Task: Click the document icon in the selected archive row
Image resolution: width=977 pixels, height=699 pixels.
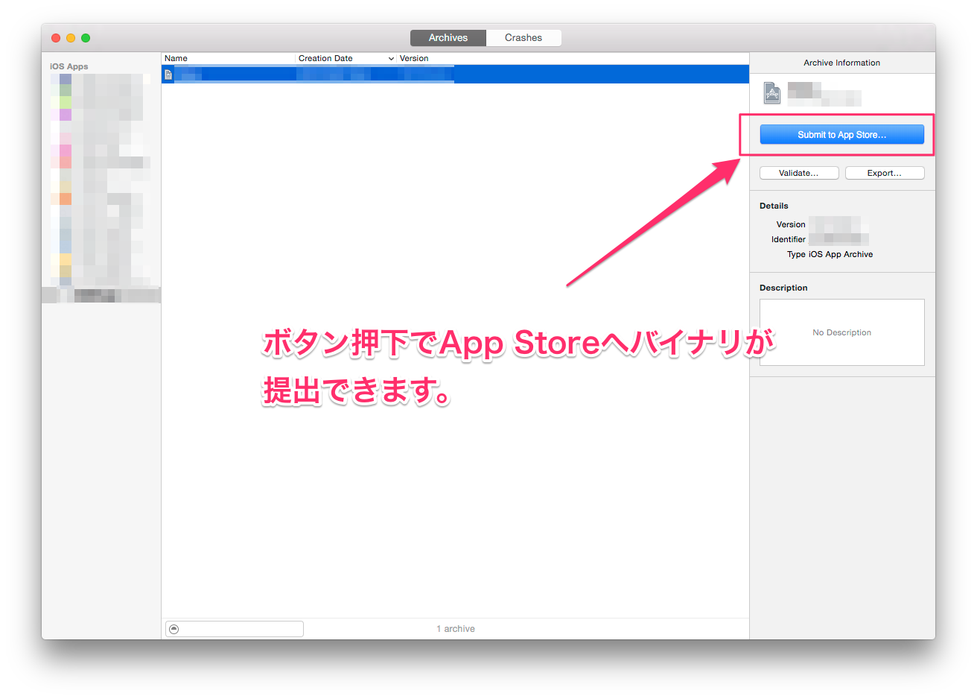Action: point(168,75)
